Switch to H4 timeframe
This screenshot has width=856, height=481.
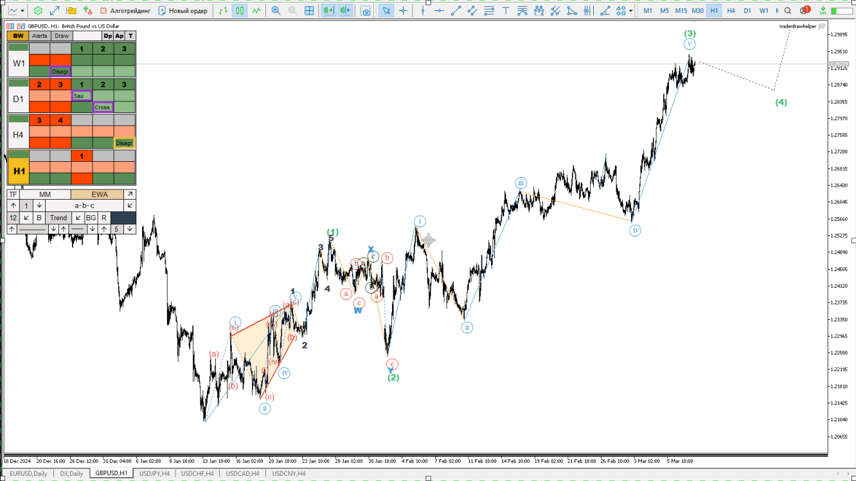731,11
